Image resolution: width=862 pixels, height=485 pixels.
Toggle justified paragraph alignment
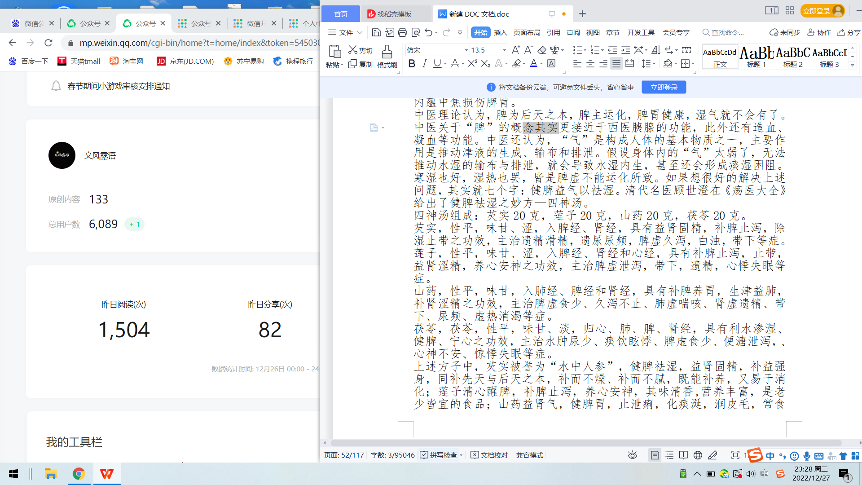click(x=616, y=64)
